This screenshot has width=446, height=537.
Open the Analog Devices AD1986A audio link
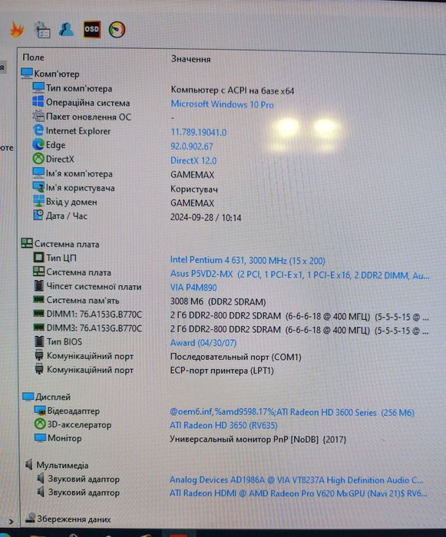296,480
